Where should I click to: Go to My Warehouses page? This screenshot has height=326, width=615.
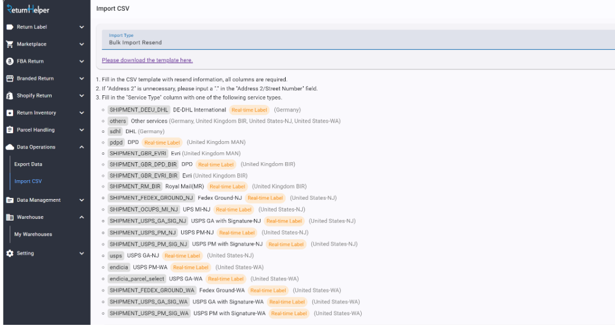pos(33,234)
